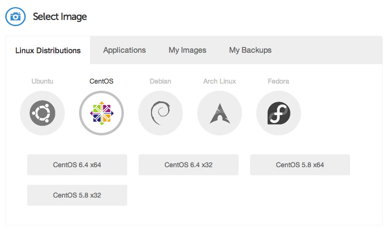Click the Arch Linux text label
The width and height of the screenshot is (392, 228).
(x=220, y=81)
